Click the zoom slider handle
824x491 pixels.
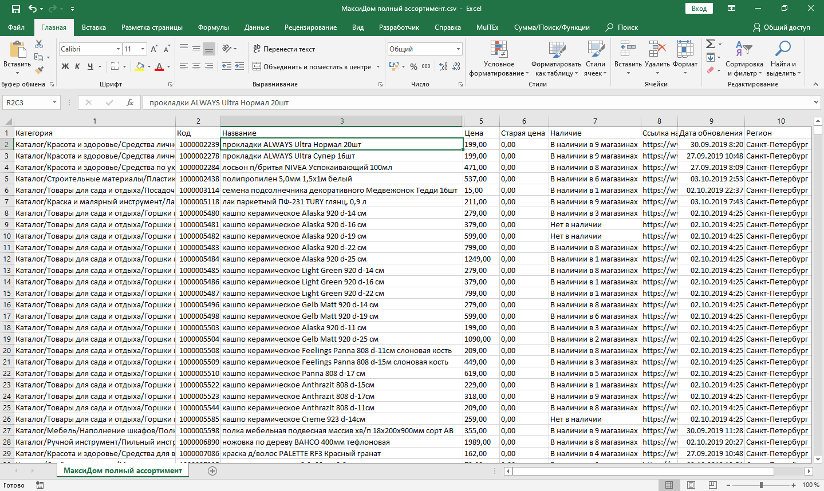(761, 485)
